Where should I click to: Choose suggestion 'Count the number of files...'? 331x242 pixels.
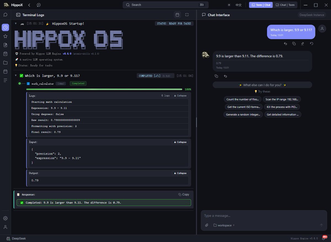pyautogui.click(x=243, y=99)
